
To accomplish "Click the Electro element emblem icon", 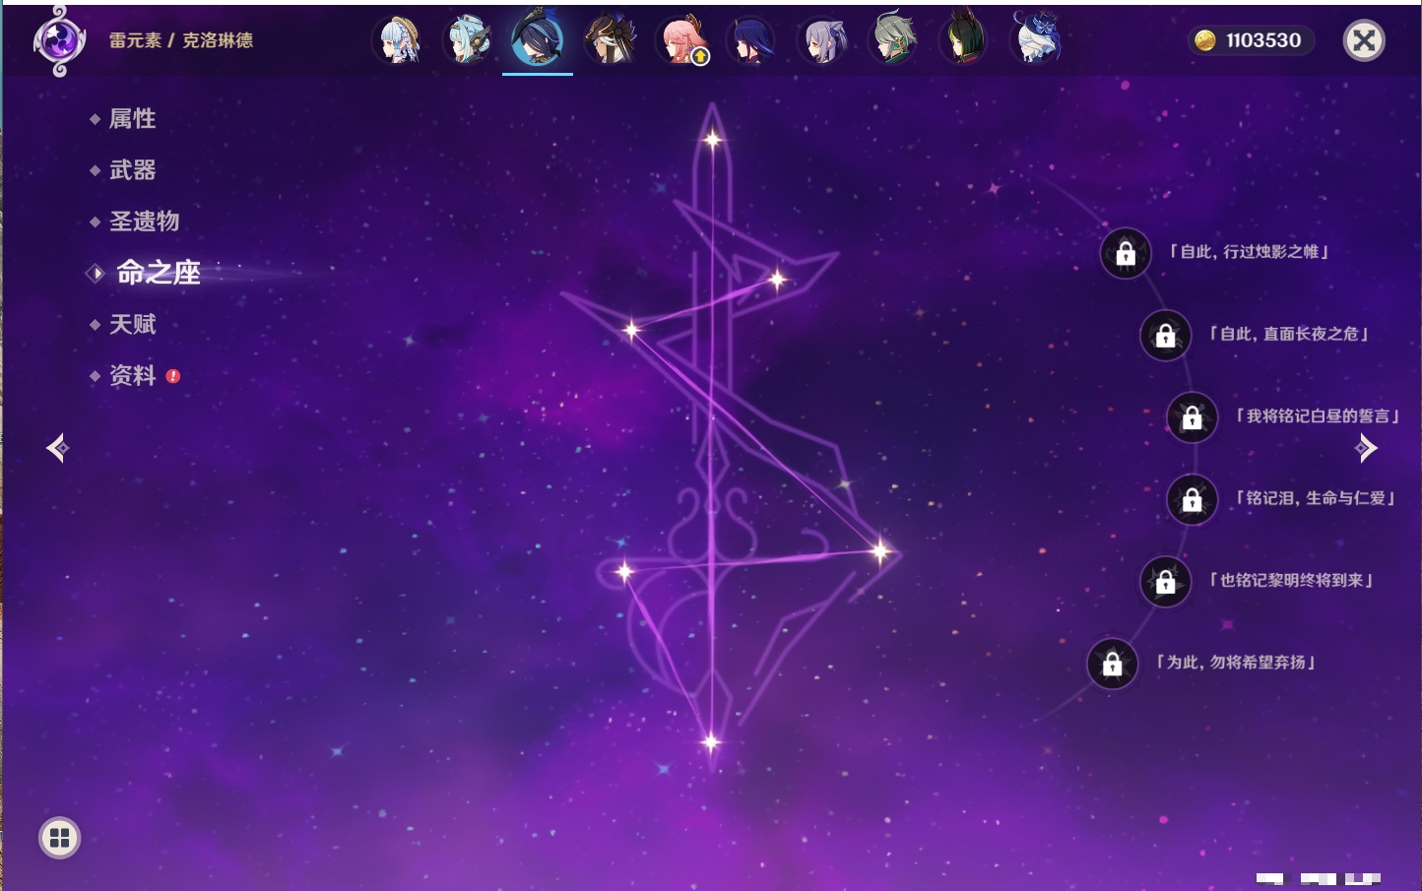I will (x=58, y=40).
